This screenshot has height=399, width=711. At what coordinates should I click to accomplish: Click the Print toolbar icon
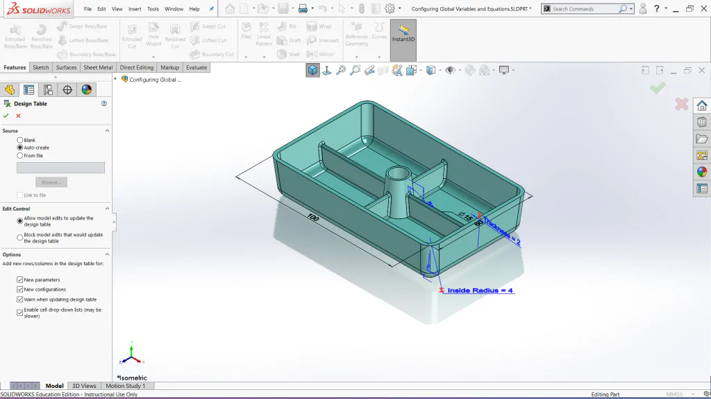(303, 8)
